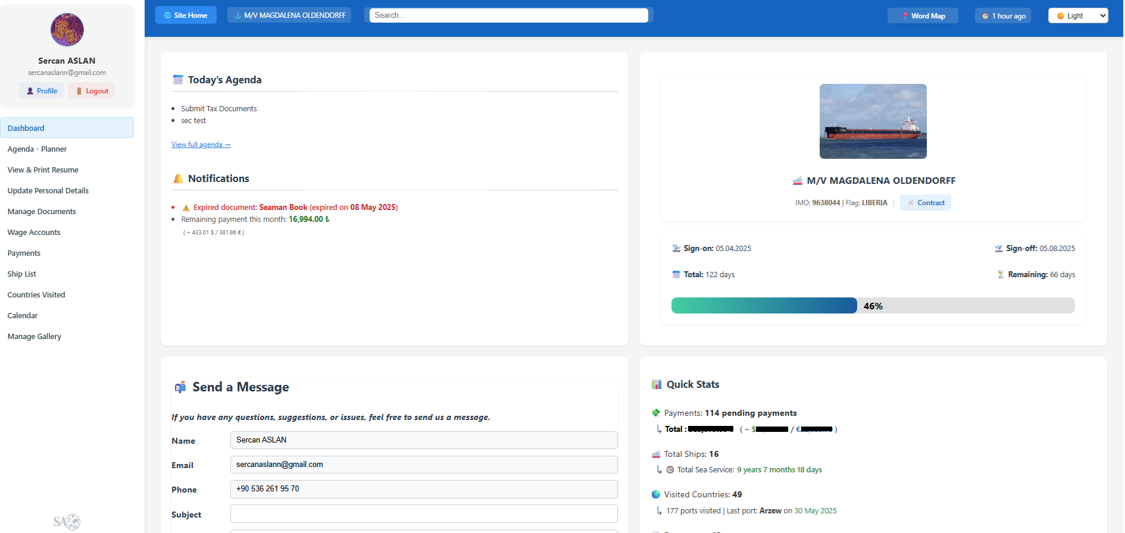Open Update Personal Details
Viewport: 1125px width, 533px height.
point(48,190)
